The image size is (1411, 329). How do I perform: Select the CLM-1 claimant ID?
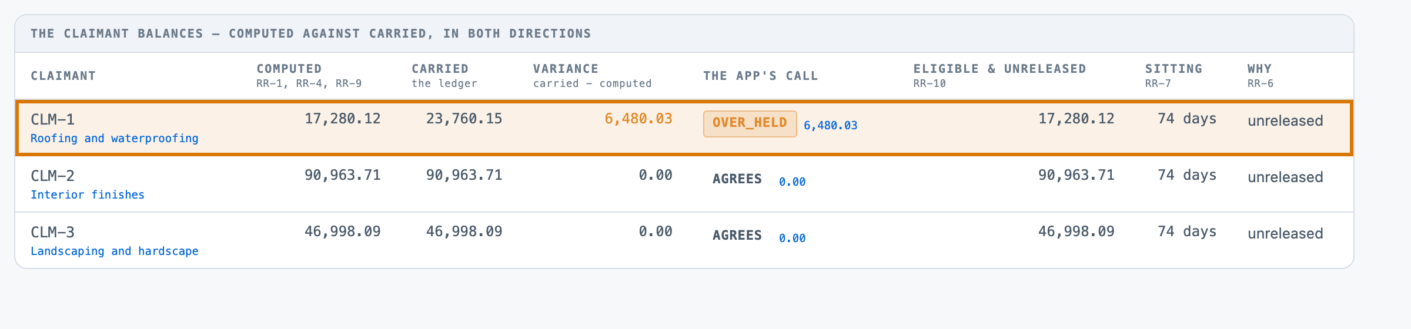point(52,119)
